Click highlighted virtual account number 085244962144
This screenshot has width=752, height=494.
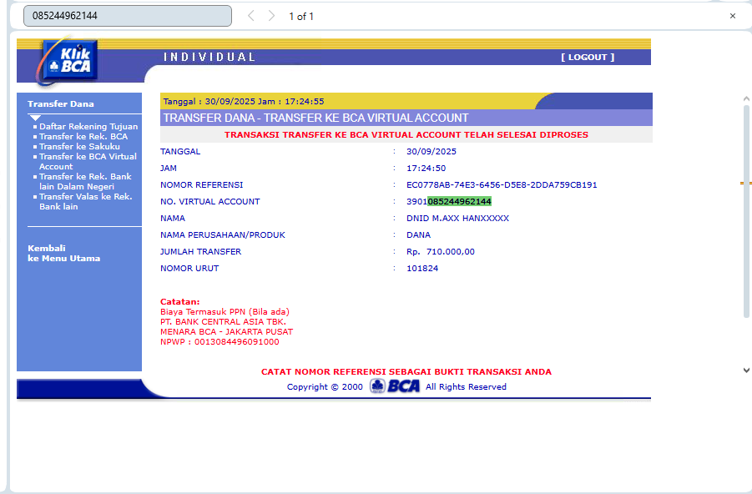[459, 201]
